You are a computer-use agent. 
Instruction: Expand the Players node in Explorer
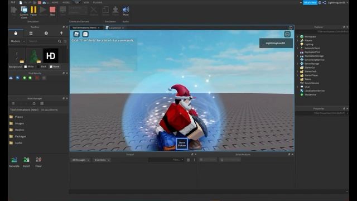(297, 40)
